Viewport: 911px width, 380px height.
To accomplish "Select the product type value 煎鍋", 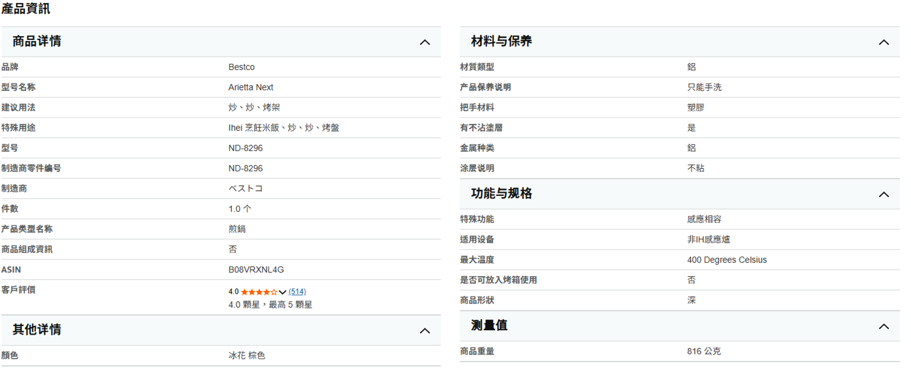I will click(237, 229).
